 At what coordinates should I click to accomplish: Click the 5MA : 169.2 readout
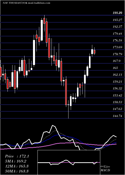(15, 161)
